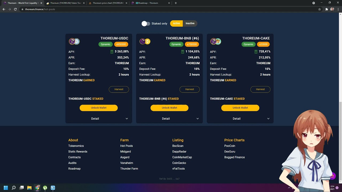
Task: Click the THOREUM-USDC token pair icon
Action: pos(74,41)
